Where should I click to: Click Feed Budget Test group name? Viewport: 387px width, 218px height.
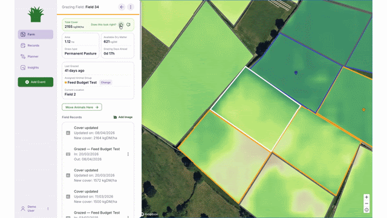pos(82,82)
